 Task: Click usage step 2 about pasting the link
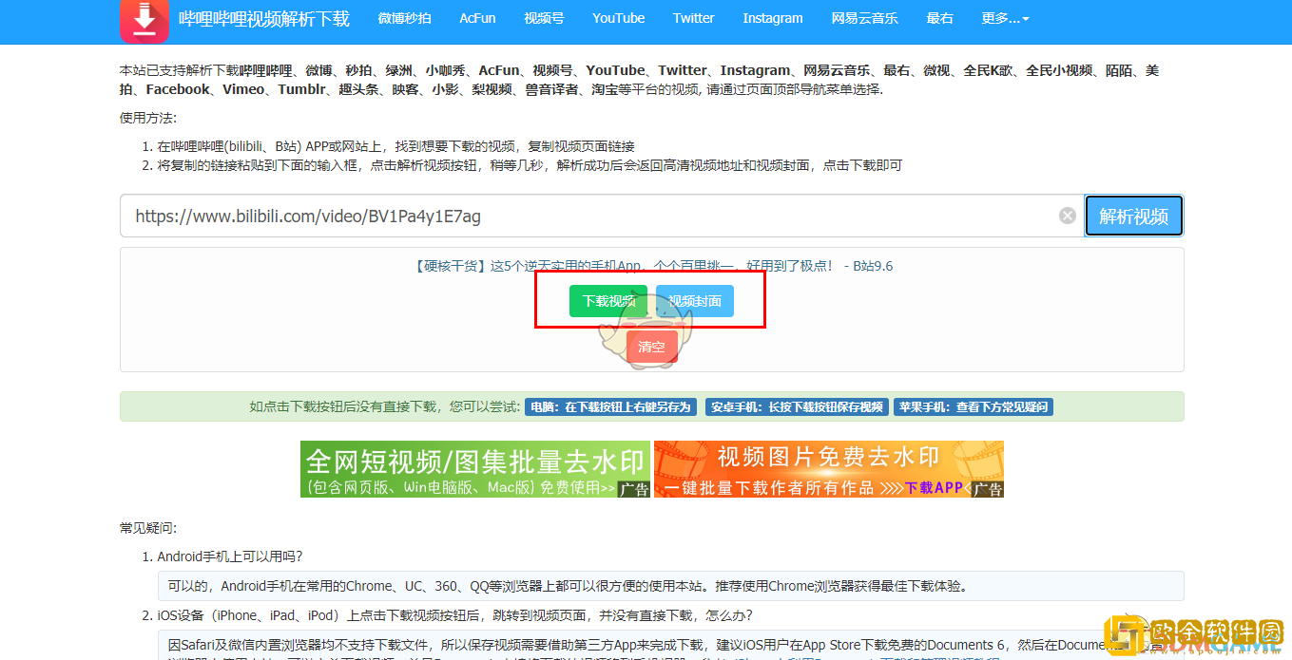click(530, 165)
